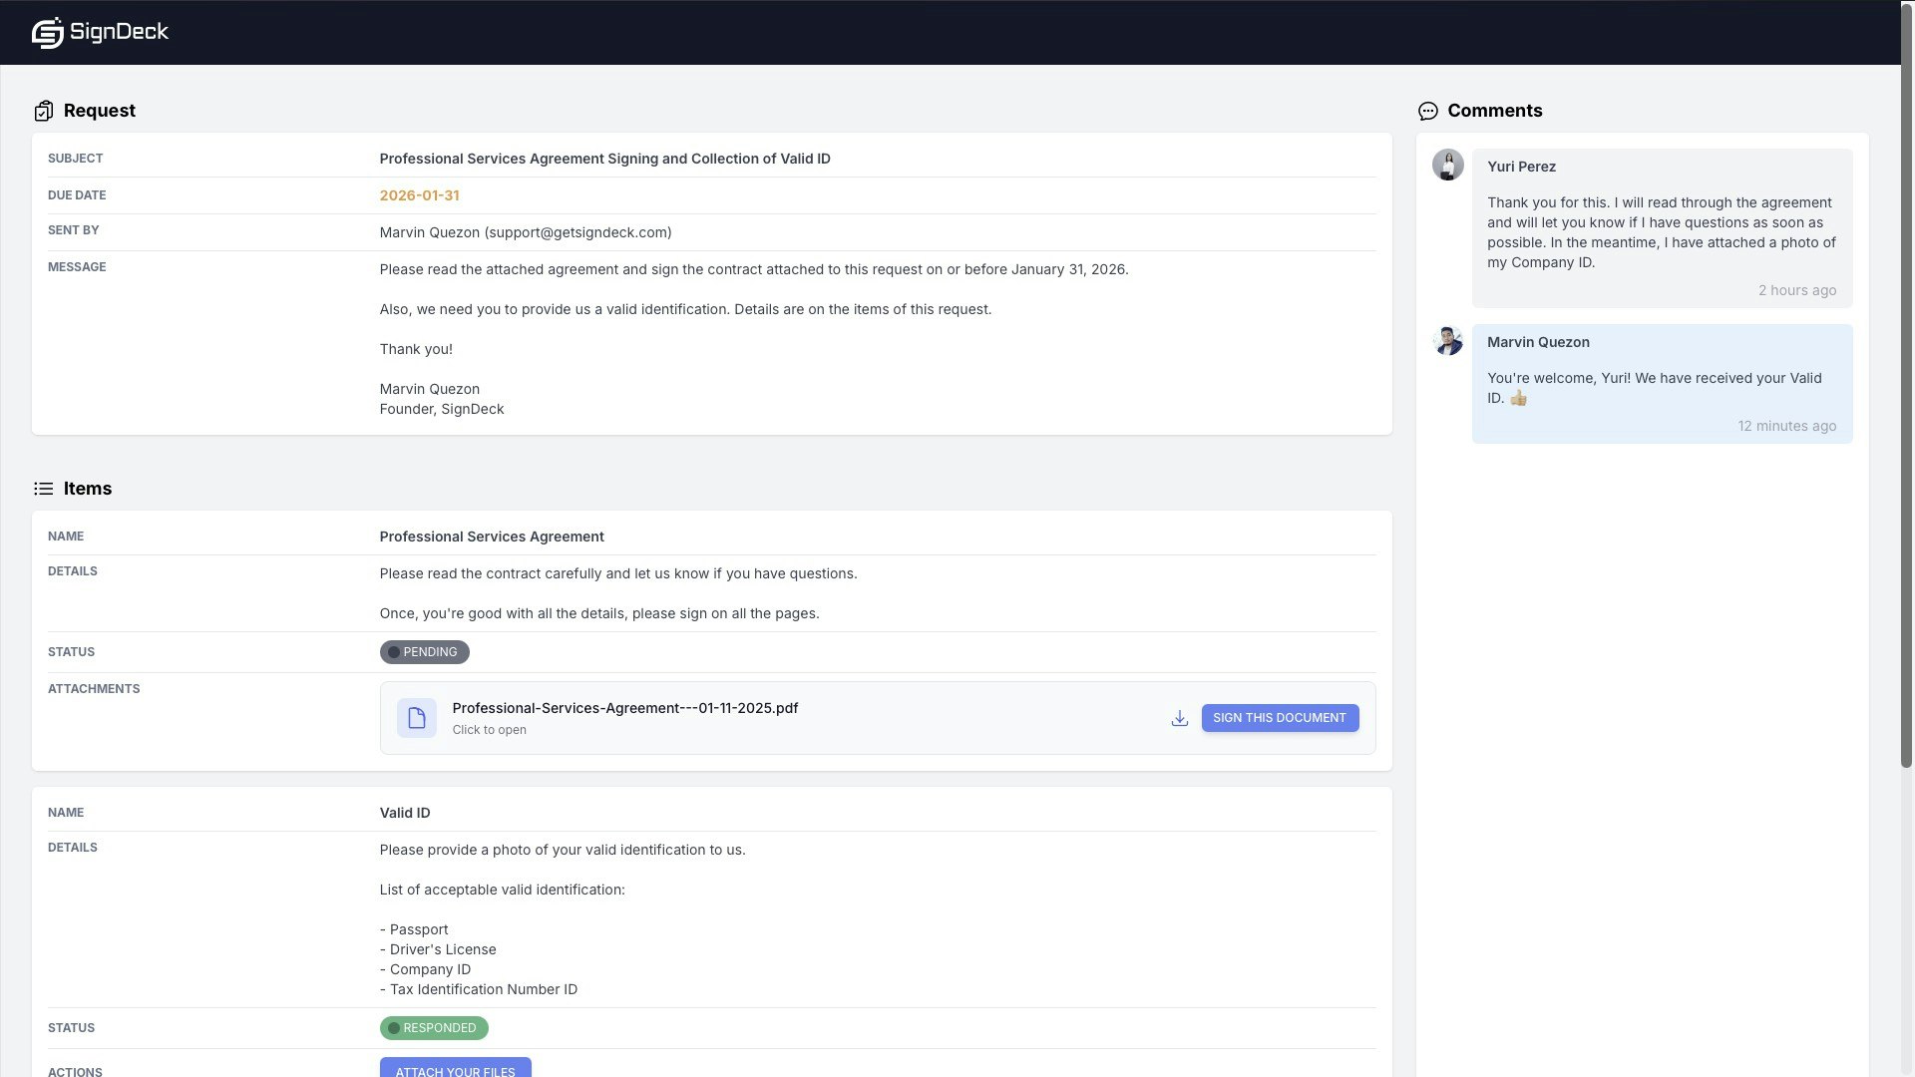Image resolution: width=1915 pixels, height=1077 pixels.
Task: Click Yuri Perez's comment bubble
Action: pyautogui.click(x=1661, y=231)
